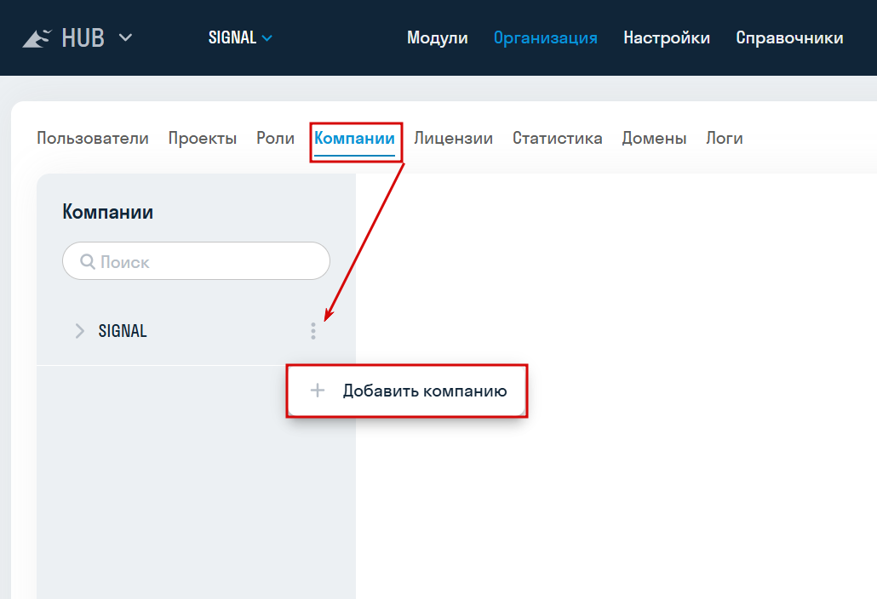The image size is (877, 599).
Task: Select the Компании tab
Action: (x=354, y=138)
